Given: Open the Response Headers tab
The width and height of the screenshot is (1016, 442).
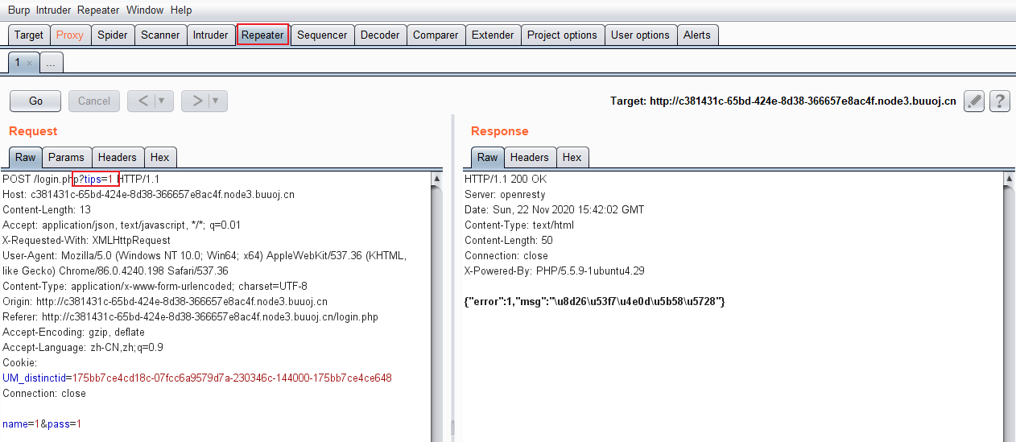Looking at the screenshot, I should pyautogui.click(x=529, y=158).
